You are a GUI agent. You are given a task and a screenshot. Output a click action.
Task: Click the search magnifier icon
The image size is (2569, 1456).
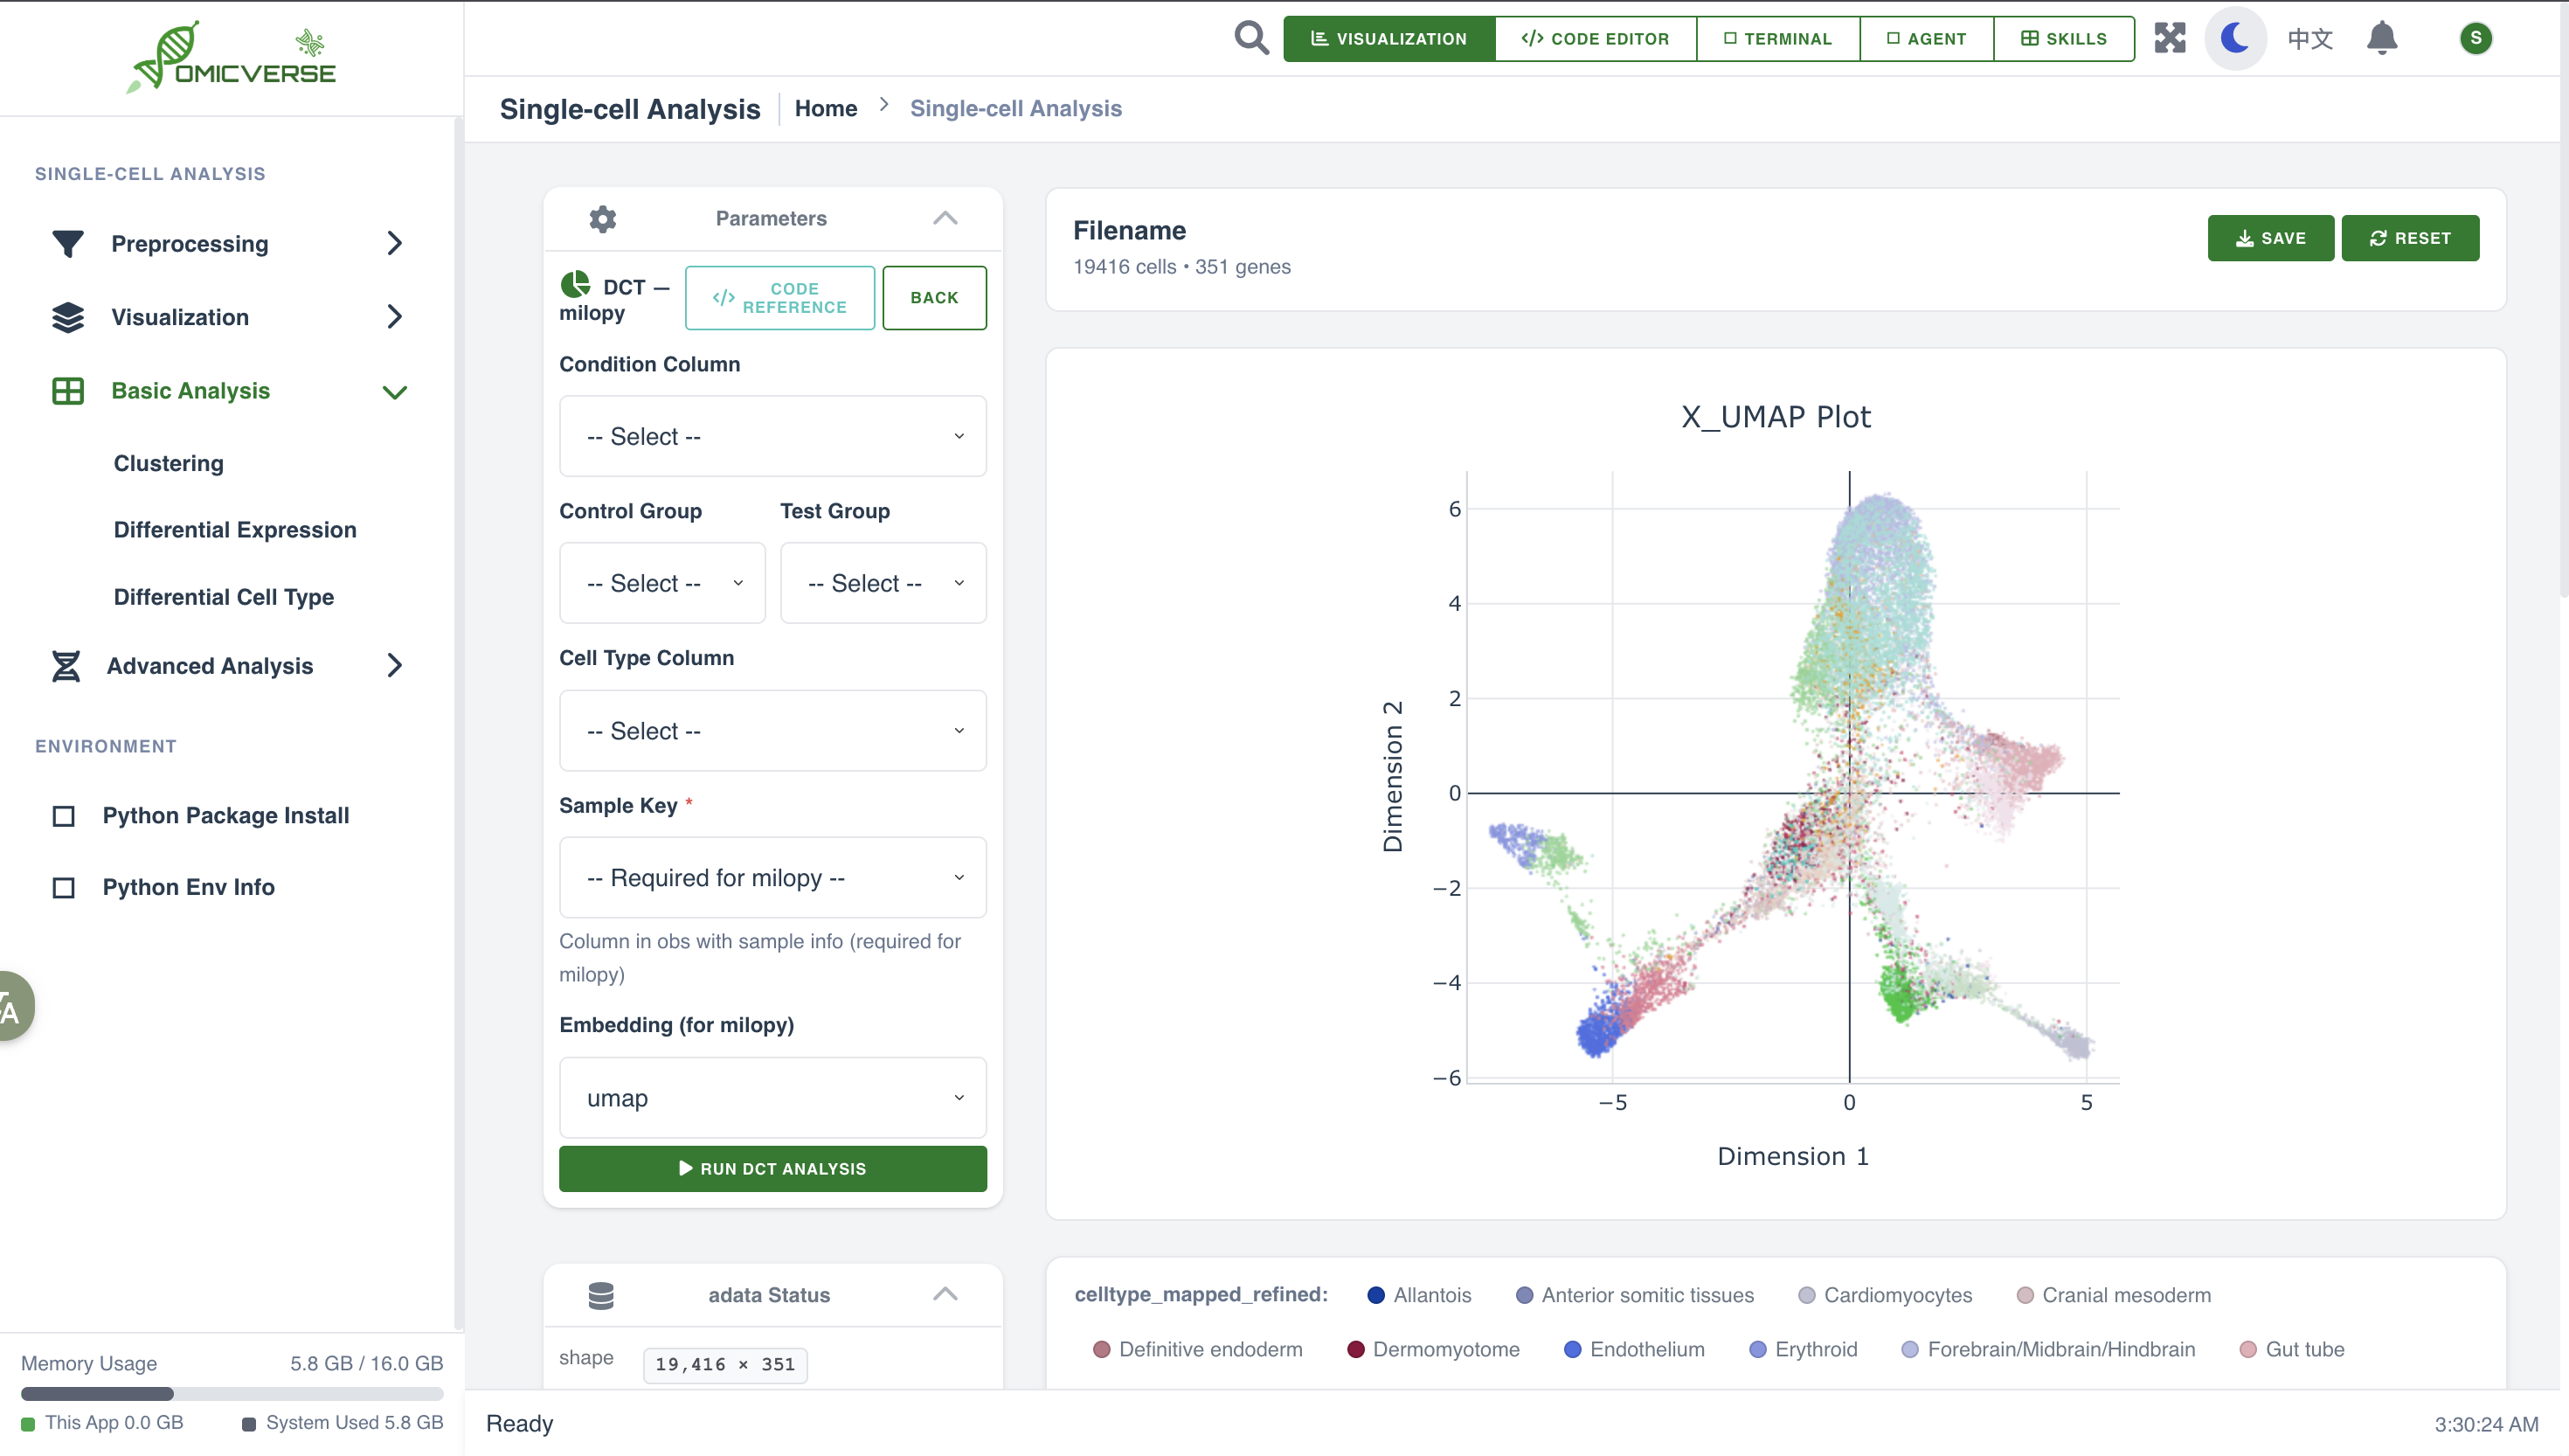coord(1250,38)
